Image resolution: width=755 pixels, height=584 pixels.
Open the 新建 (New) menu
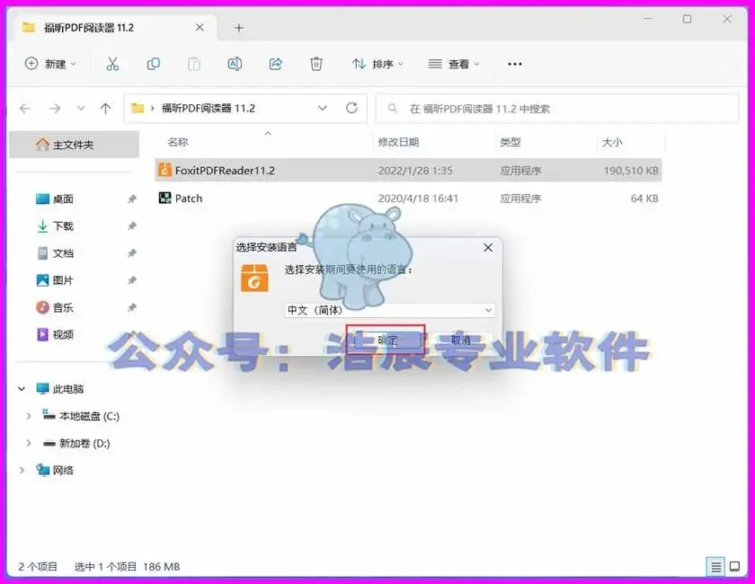50,64
